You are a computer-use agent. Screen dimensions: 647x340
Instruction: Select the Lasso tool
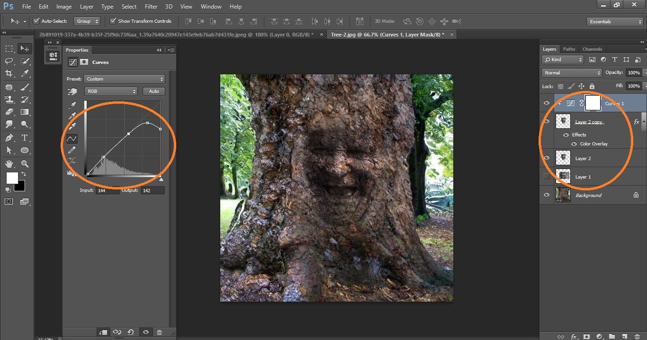[x=9, y=61]
